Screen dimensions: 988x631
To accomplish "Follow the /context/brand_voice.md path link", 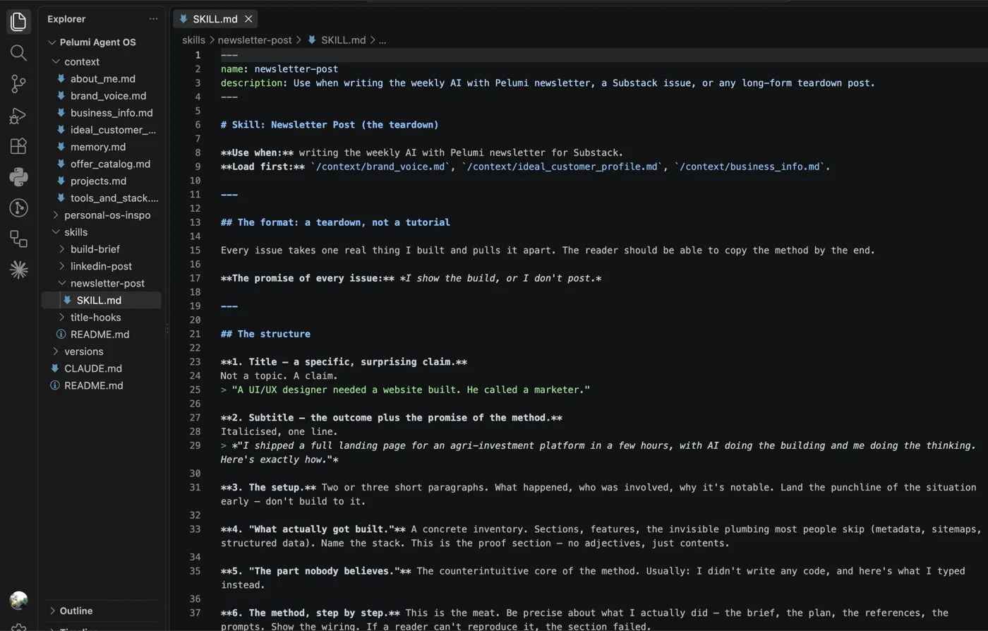I will click(381, 167).
